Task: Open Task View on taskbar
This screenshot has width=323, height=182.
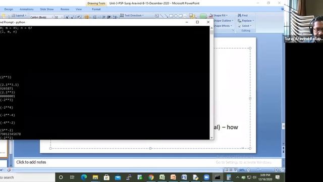Action: [72, 177]
